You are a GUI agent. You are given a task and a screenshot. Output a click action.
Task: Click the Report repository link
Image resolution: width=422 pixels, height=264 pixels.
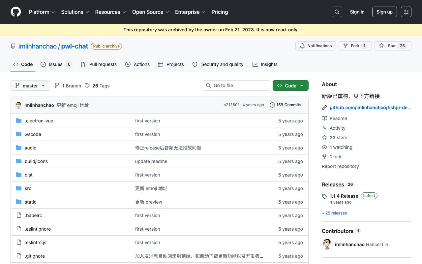click(x=340, y=166)
